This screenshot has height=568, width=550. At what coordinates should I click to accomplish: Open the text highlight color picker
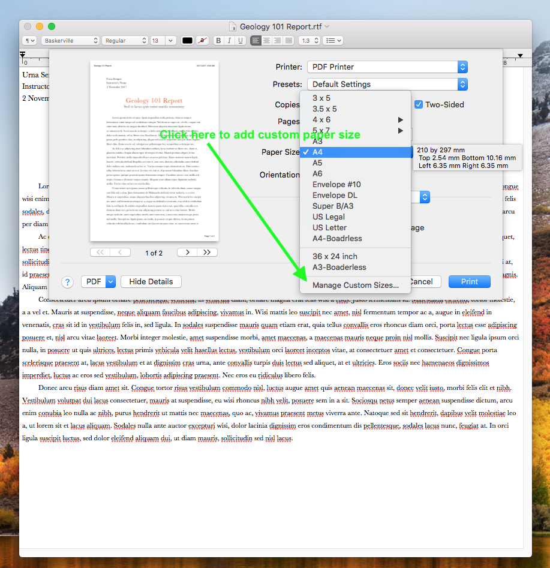tap(202, 41)
